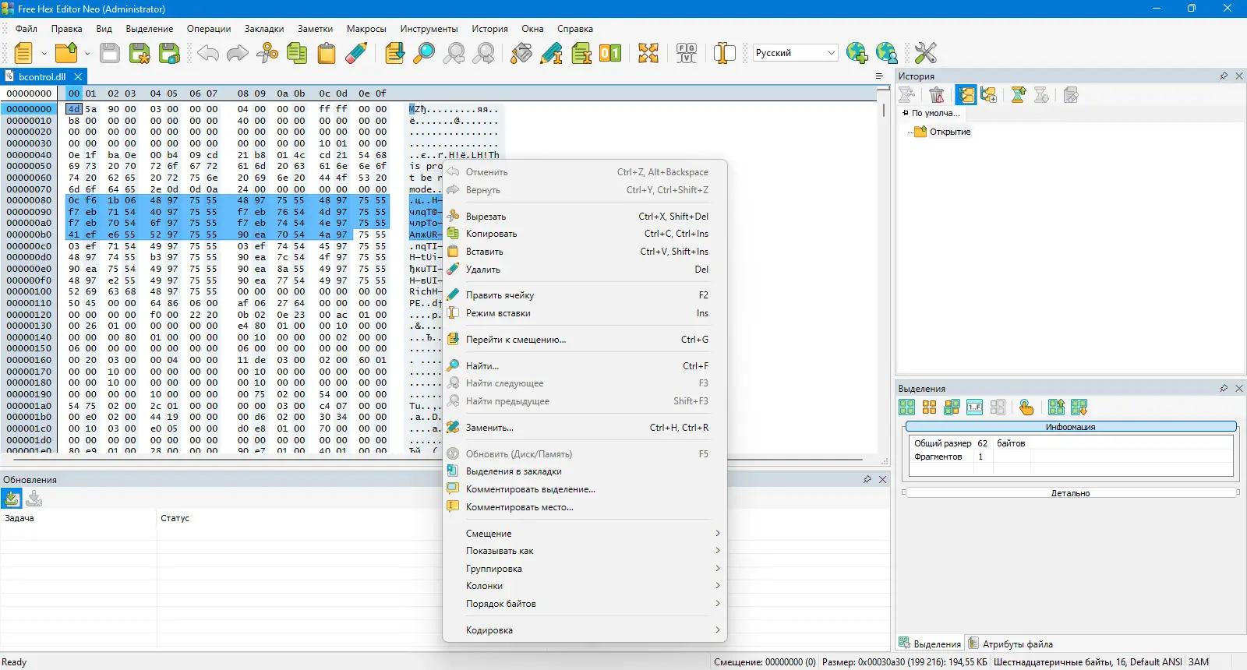Click the trash can icon in История panel
The height and width of the screenshot is (670, 1247).
(x=937, y=95)
